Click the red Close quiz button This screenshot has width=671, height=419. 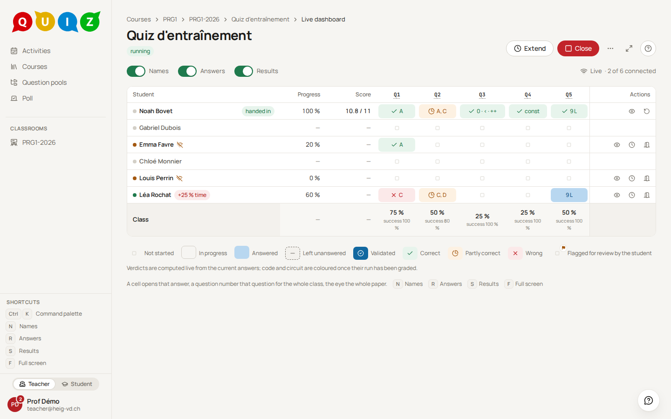click(578, 48)
